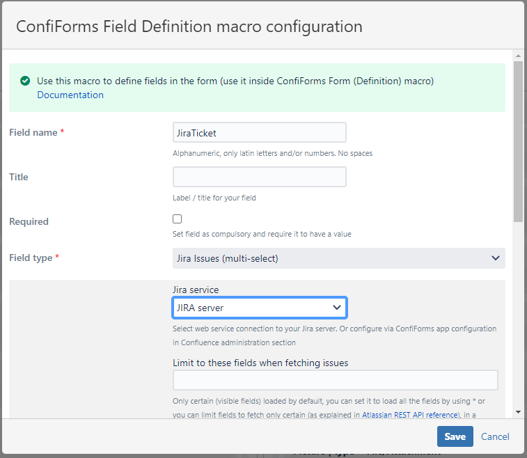The width and height of the screenshot is (527, 458).
Task: Focus the empty Title input field
Action: pyautogui.click(x=260, y=177)
